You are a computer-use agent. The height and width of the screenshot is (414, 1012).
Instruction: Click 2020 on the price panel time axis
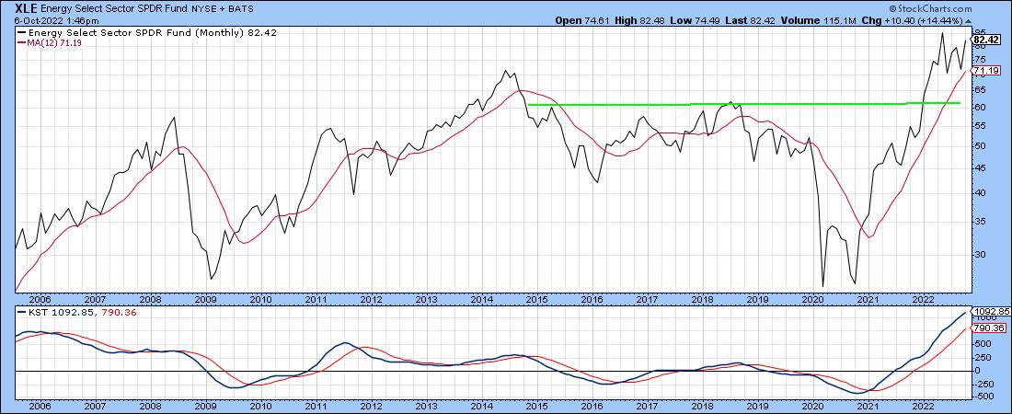point(812,300)
